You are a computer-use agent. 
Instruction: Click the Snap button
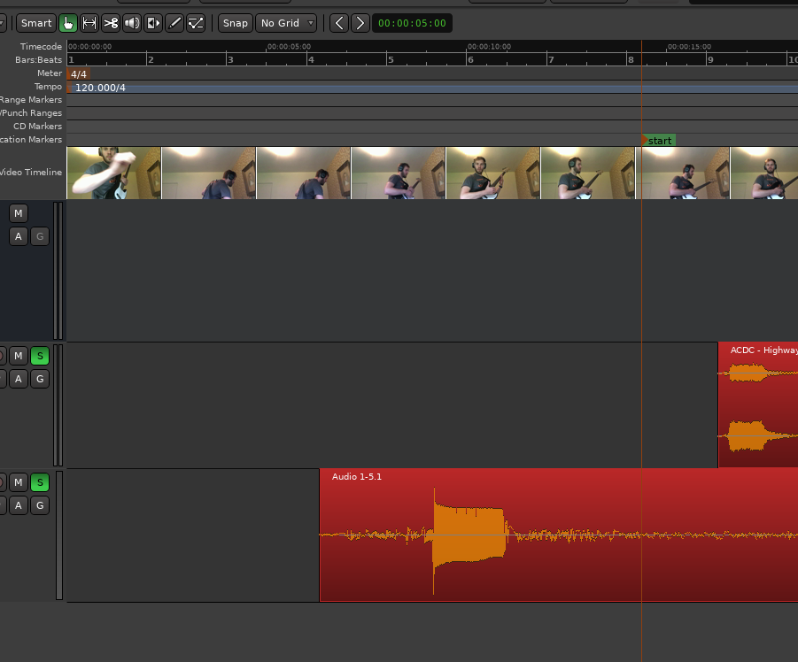click(235, 23)
